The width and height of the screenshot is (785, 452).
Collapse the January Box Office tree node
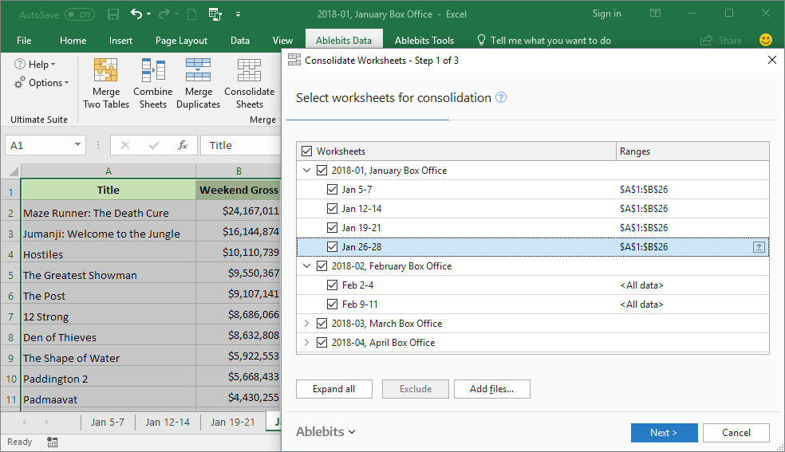point(307,171)
